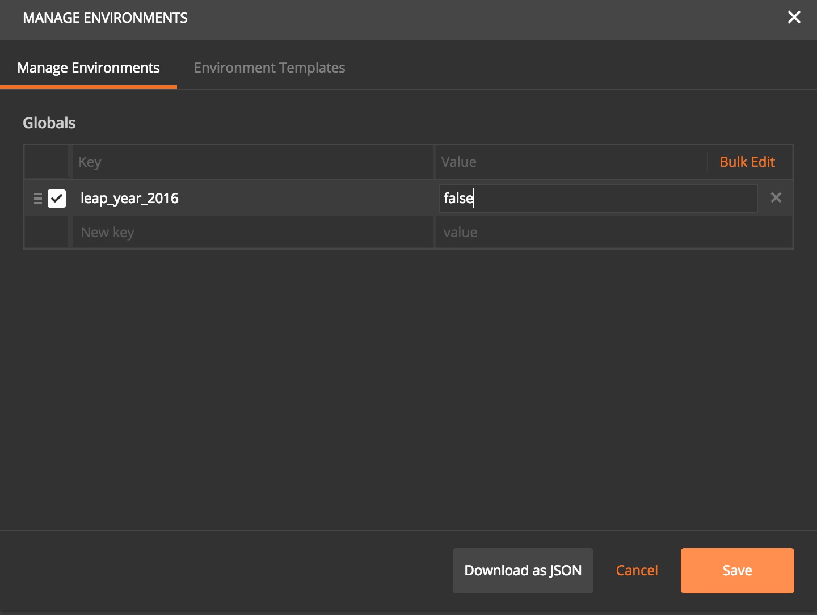The height and width of the screenshot is (615, 817).
Task: Select the leap_year_2016 key field
Action: 252,199
